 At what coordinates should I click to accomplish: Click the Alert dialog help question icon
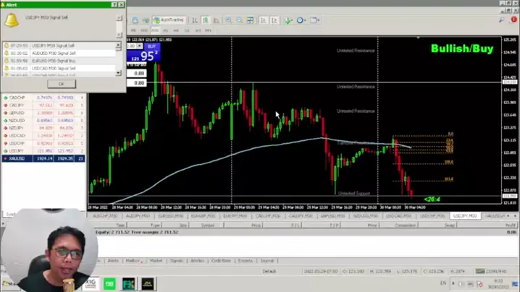point(114,4)
